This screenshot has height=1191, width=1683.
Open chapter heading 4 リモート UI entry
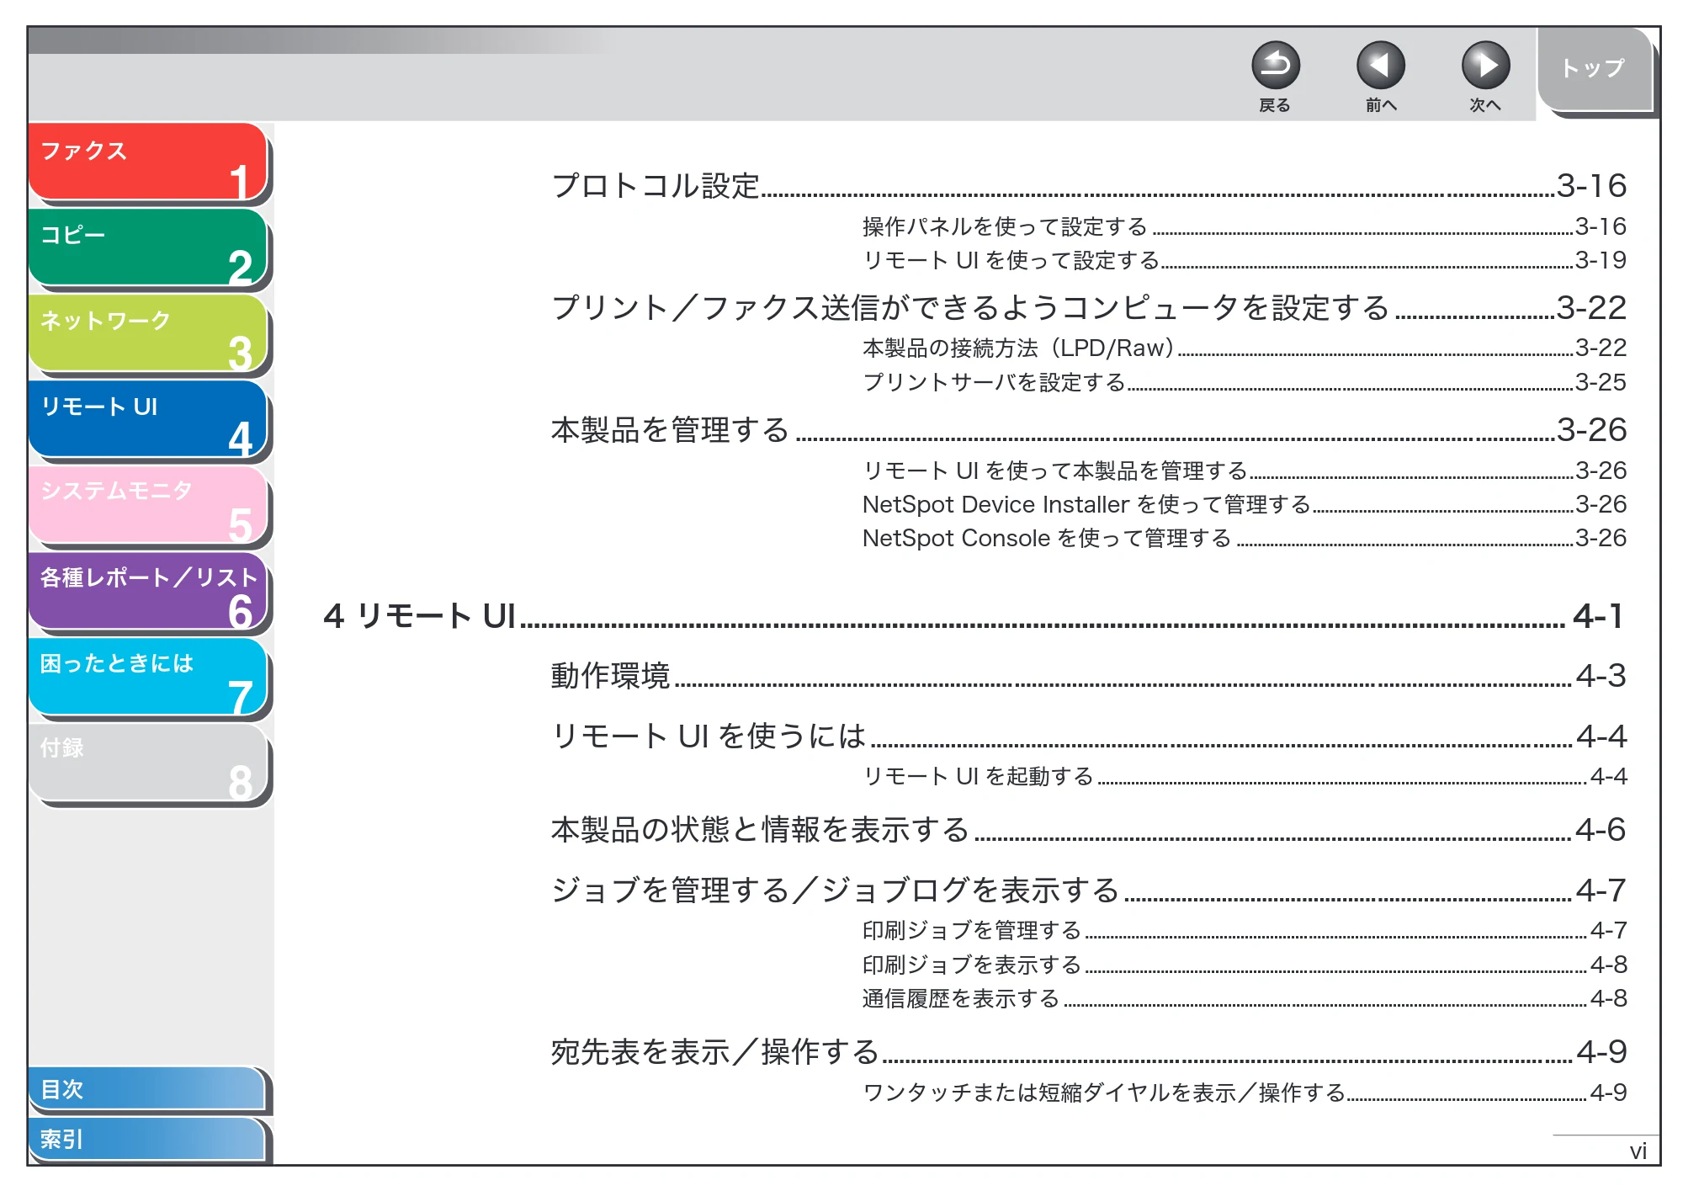[x=974, y=616]
